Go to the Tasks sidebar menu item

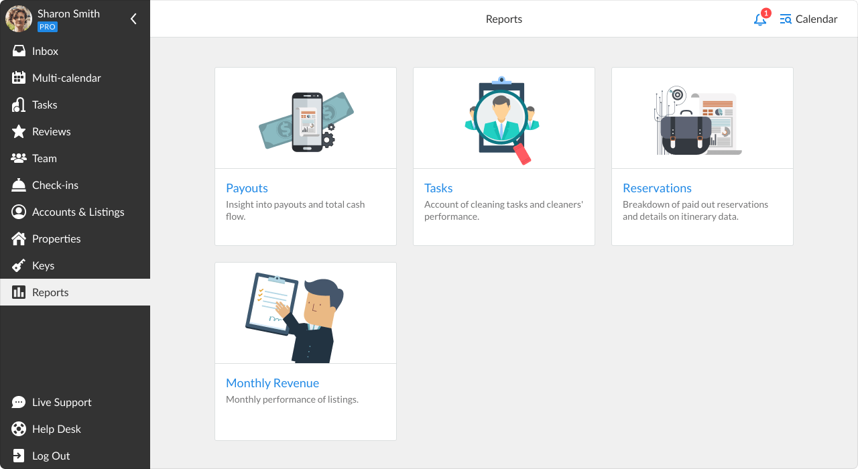tap(44, 105)
